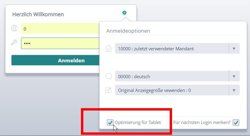This screenshot has width=250, height=136.
Task: Click the Optimierung für Tablet label
Action: click(138, 122)
